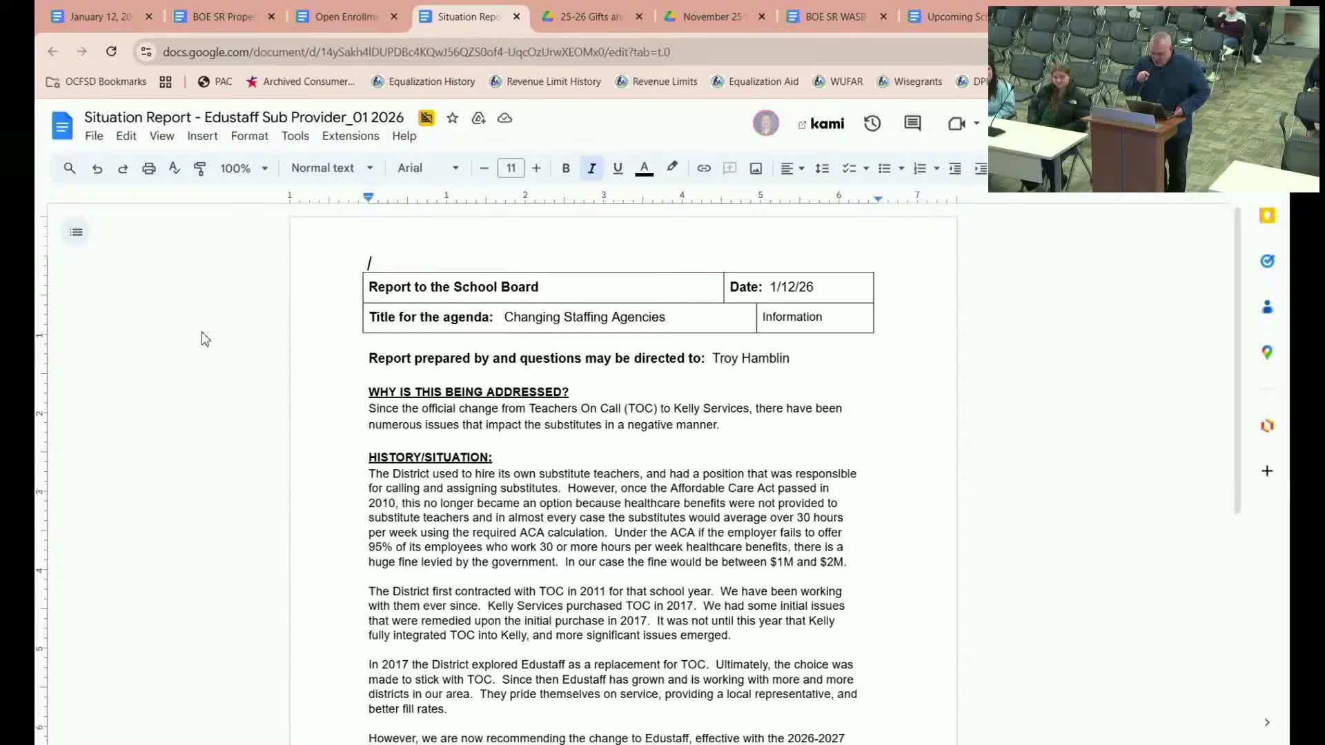Open the Arial font dropdown
The height and width of the screenshot is (745, 1325).
428,168
